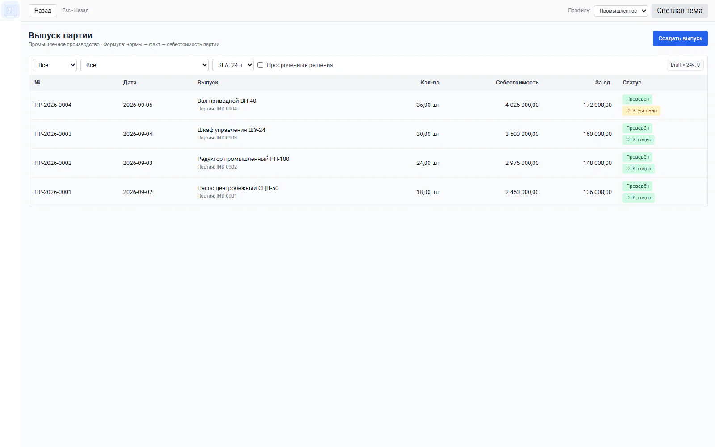Viewport: 715px width, 447px height.
Task: Sort by the Себестоимость column header
Action: [x=517, y=83]
